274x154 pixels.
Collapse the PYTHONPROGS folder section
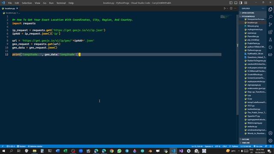click(253, 16)
